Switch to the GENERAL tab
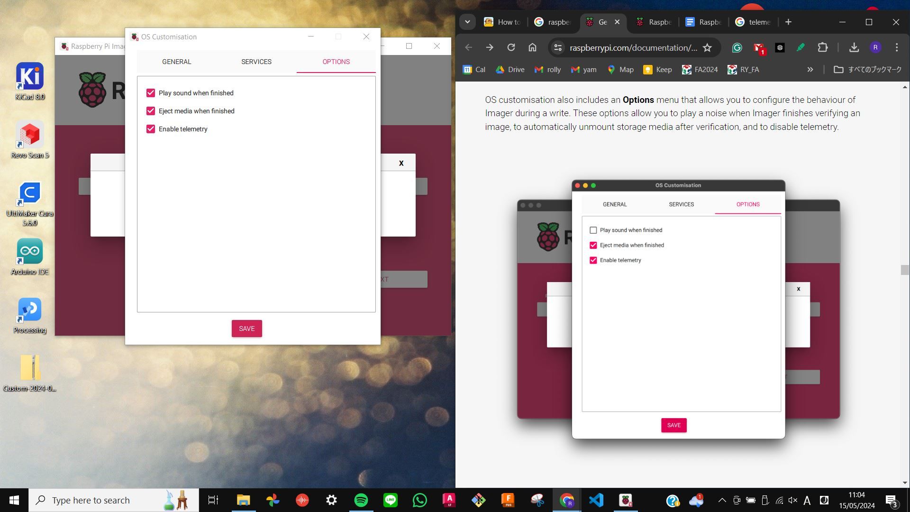The height and width of the screenshot is (512, 910). point(176,62)
